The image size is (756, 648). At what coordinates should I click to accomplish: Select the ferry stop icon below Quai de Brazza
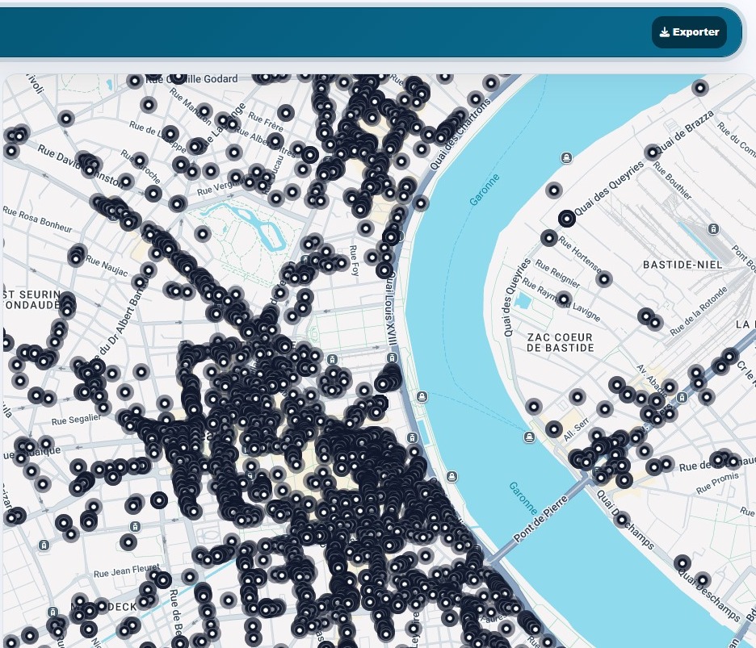pos(566,157)
